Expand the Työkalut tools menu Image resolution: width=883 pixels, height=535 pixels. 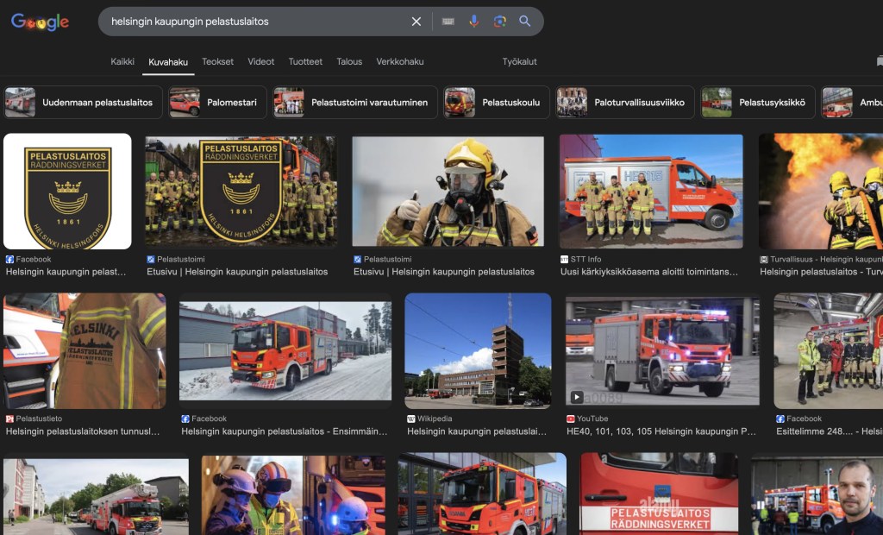coord(520,61)
